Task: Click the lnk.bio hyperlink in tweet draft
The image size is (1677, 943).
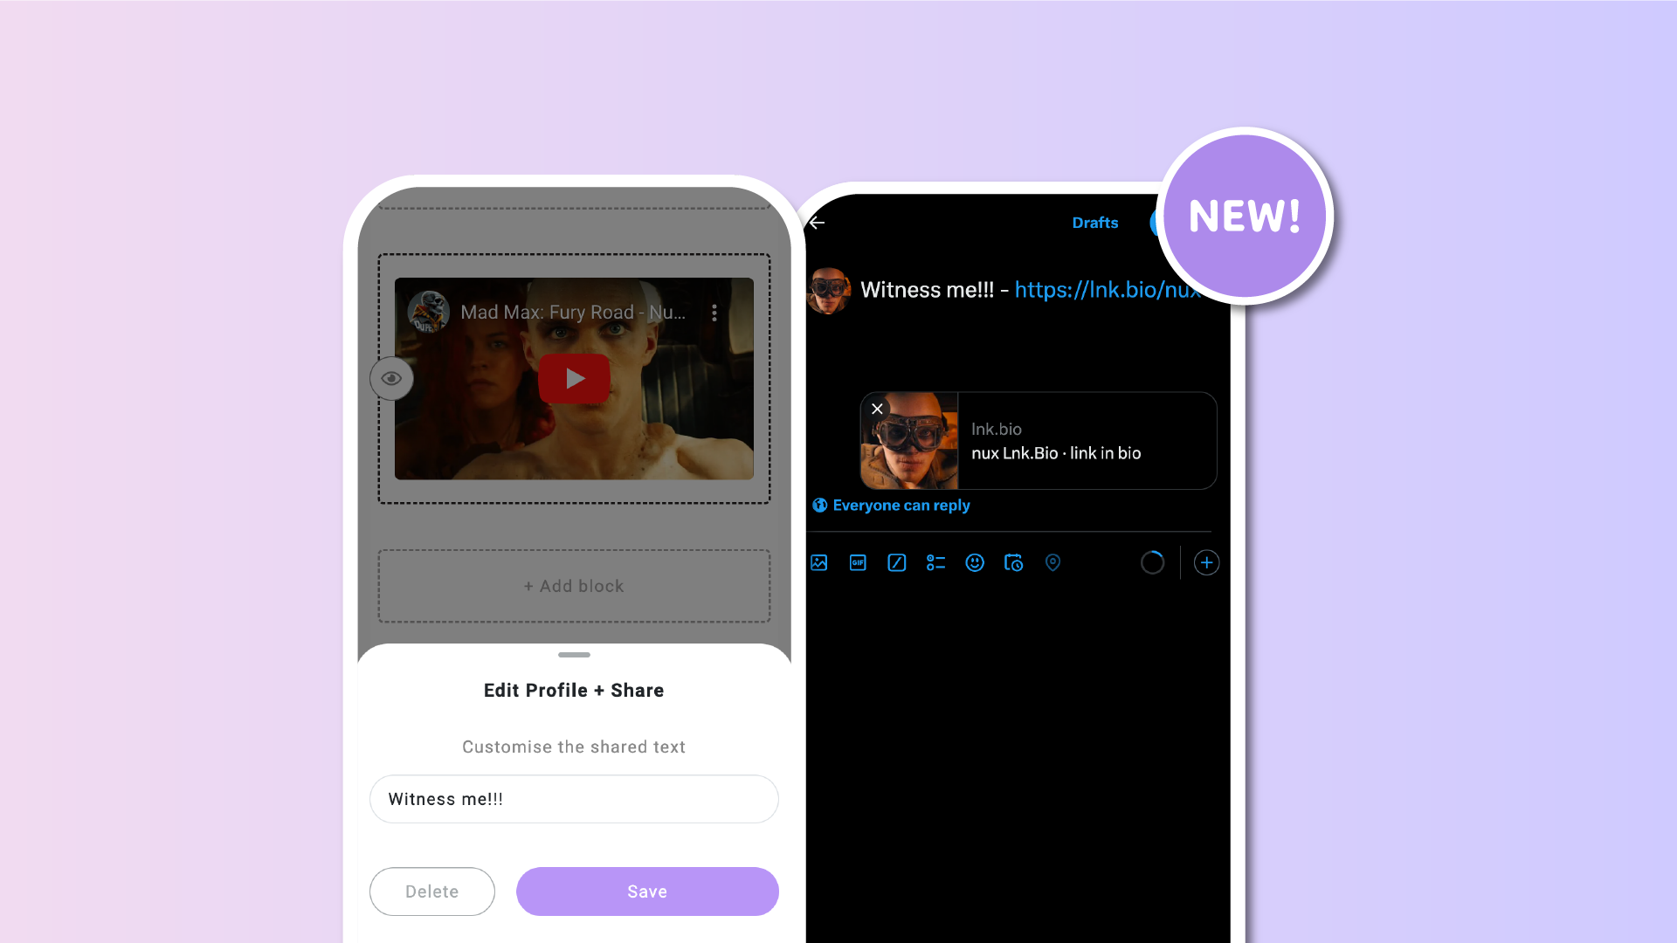Action: (x=1106, y=290)
